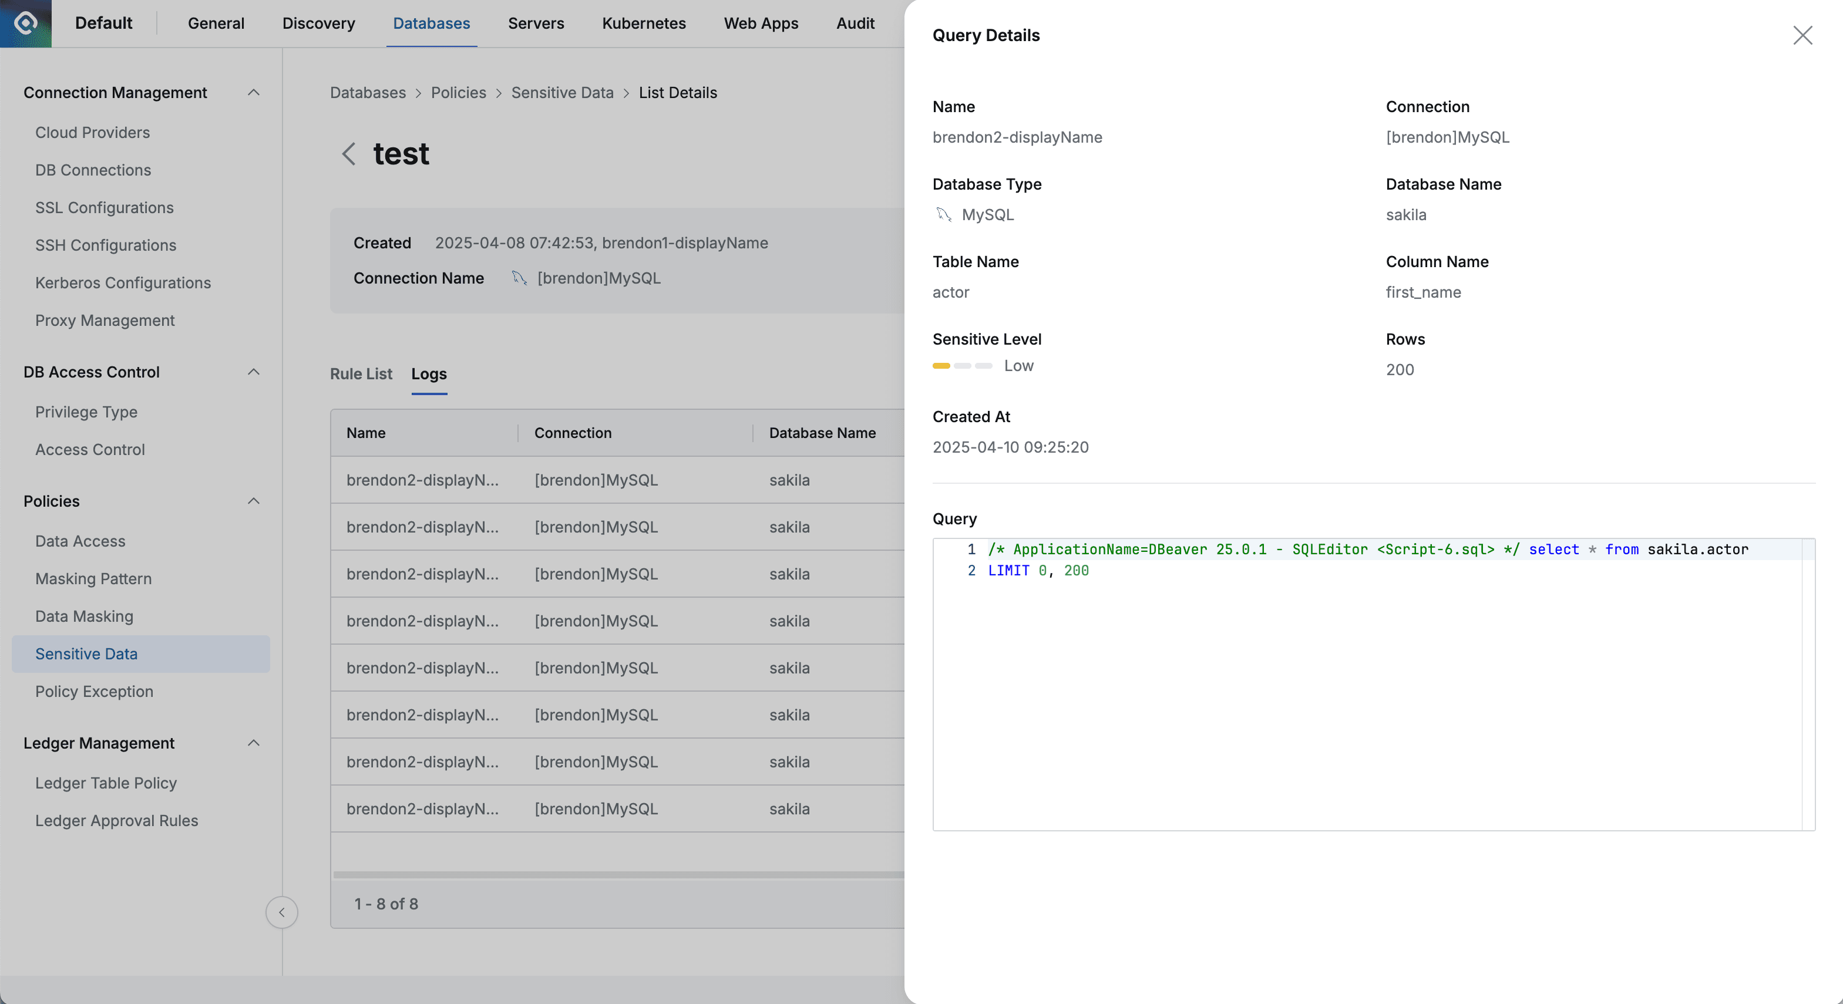Collapse the DB Access Control section
This screenshot has height=1004, width=1843.
tap(253, 372)
